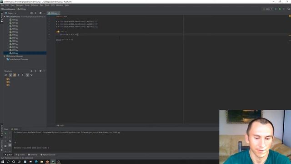Viewport: 291px width, 164px height.
Task: Hide the Structure panel with minus icon
Action: point(45,71)
